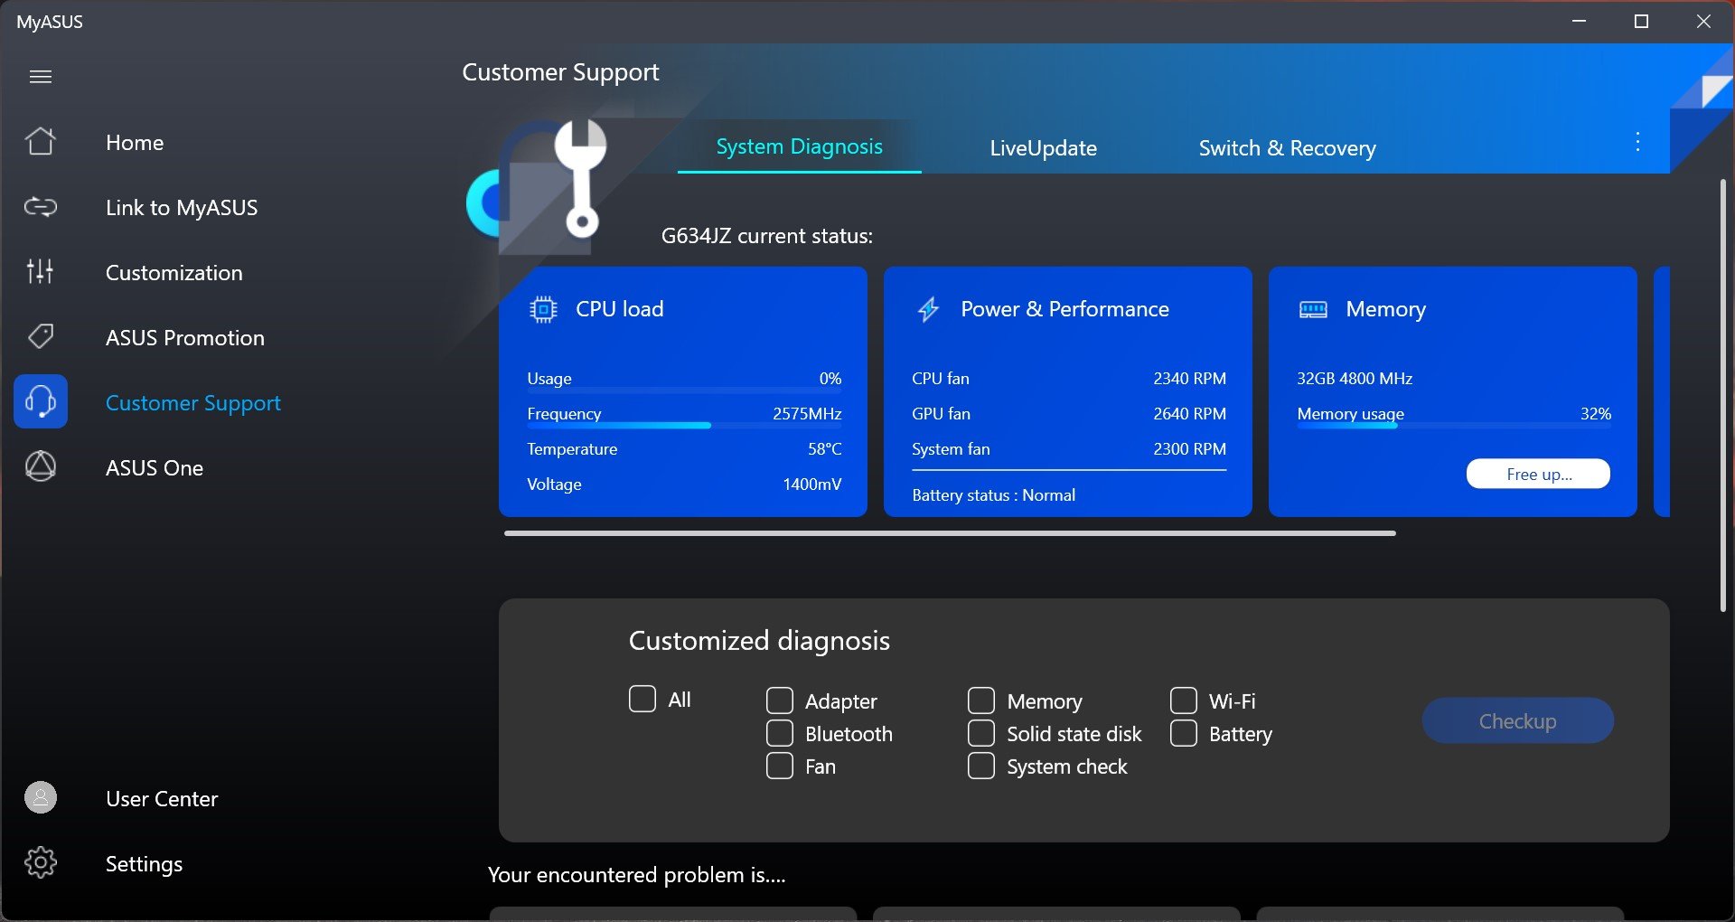Select the Fan checkbox
Screen dimensions: 1735x922
tap(780, 766)
